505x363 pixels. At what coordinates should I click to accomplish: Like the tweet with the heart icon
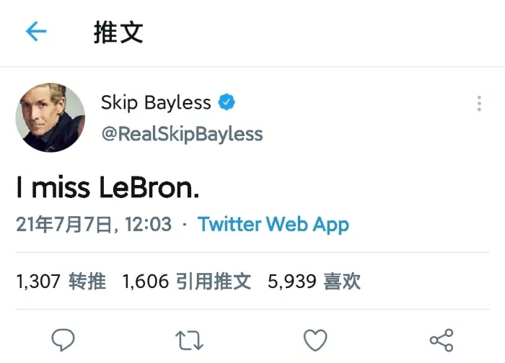[x=315, y=339]
